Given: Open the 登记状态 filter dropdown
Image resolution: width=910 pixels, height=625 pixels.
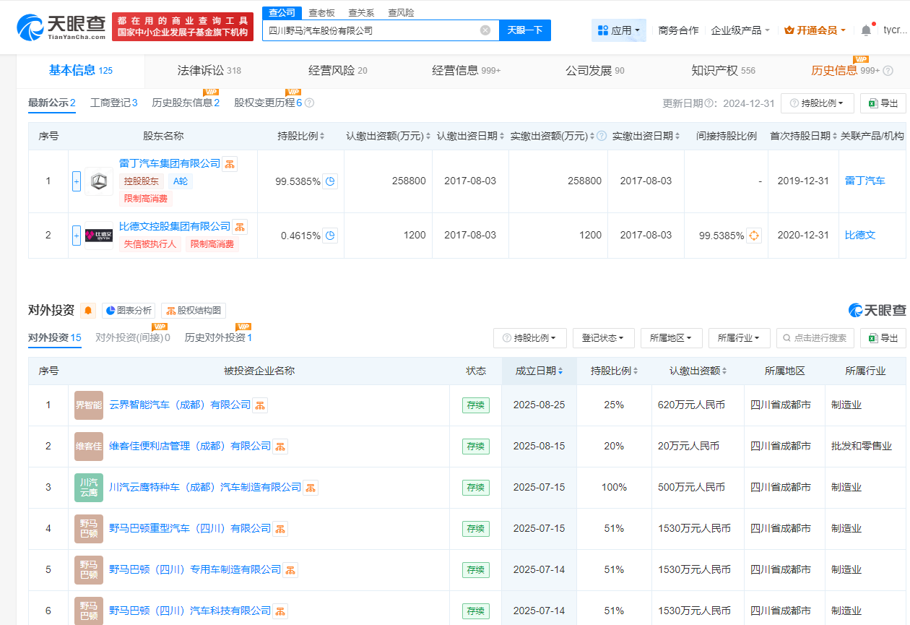Looking at the screenshot, I should pos(603,337).
